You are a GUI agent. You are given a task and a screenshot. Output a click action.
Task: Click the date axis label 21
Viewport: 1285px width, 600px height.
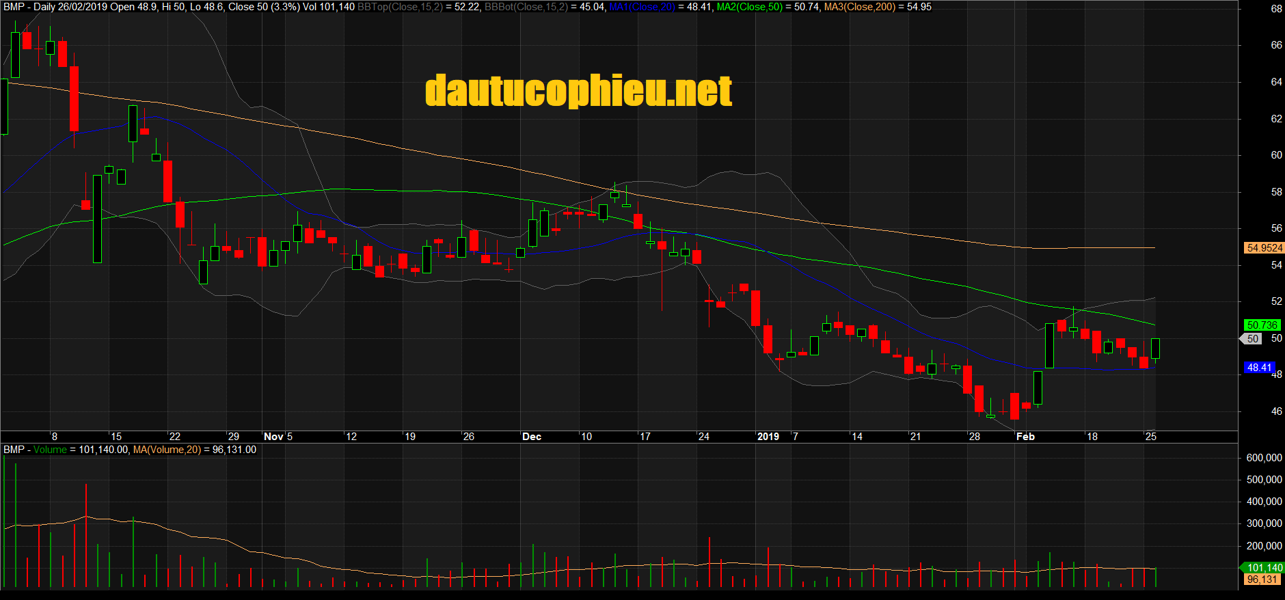916,437
